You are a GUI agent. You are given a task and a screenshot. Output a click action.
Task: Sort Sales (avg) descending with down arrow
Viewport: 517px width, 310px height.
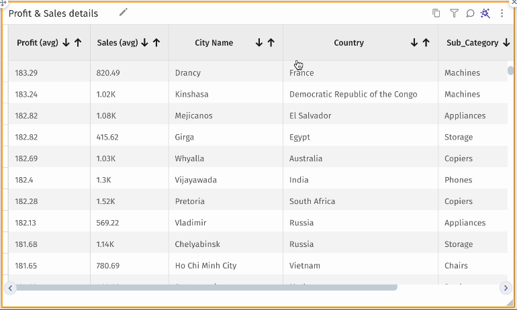click(144, 43)
